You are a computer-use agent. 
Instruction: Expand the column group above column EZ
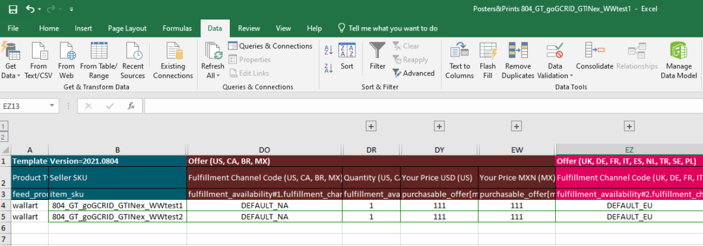(x=629, y=127)
